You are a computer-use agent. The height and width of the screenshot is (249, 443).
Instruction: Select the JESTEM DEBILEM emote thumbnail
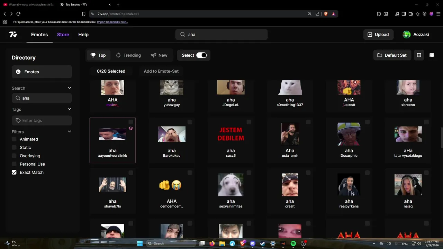coord(231,134)
